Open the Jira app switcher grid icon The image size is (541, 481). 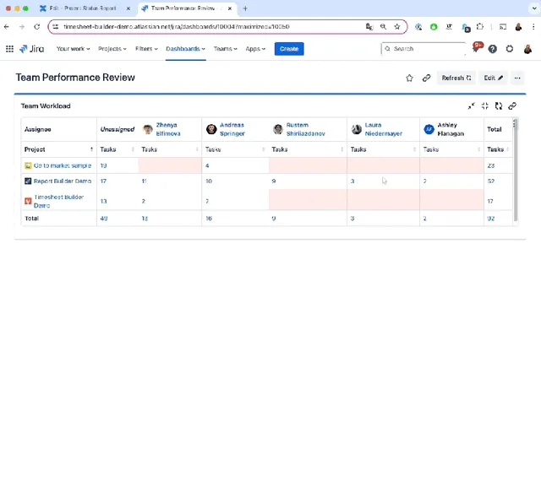(x=9, y=49)
